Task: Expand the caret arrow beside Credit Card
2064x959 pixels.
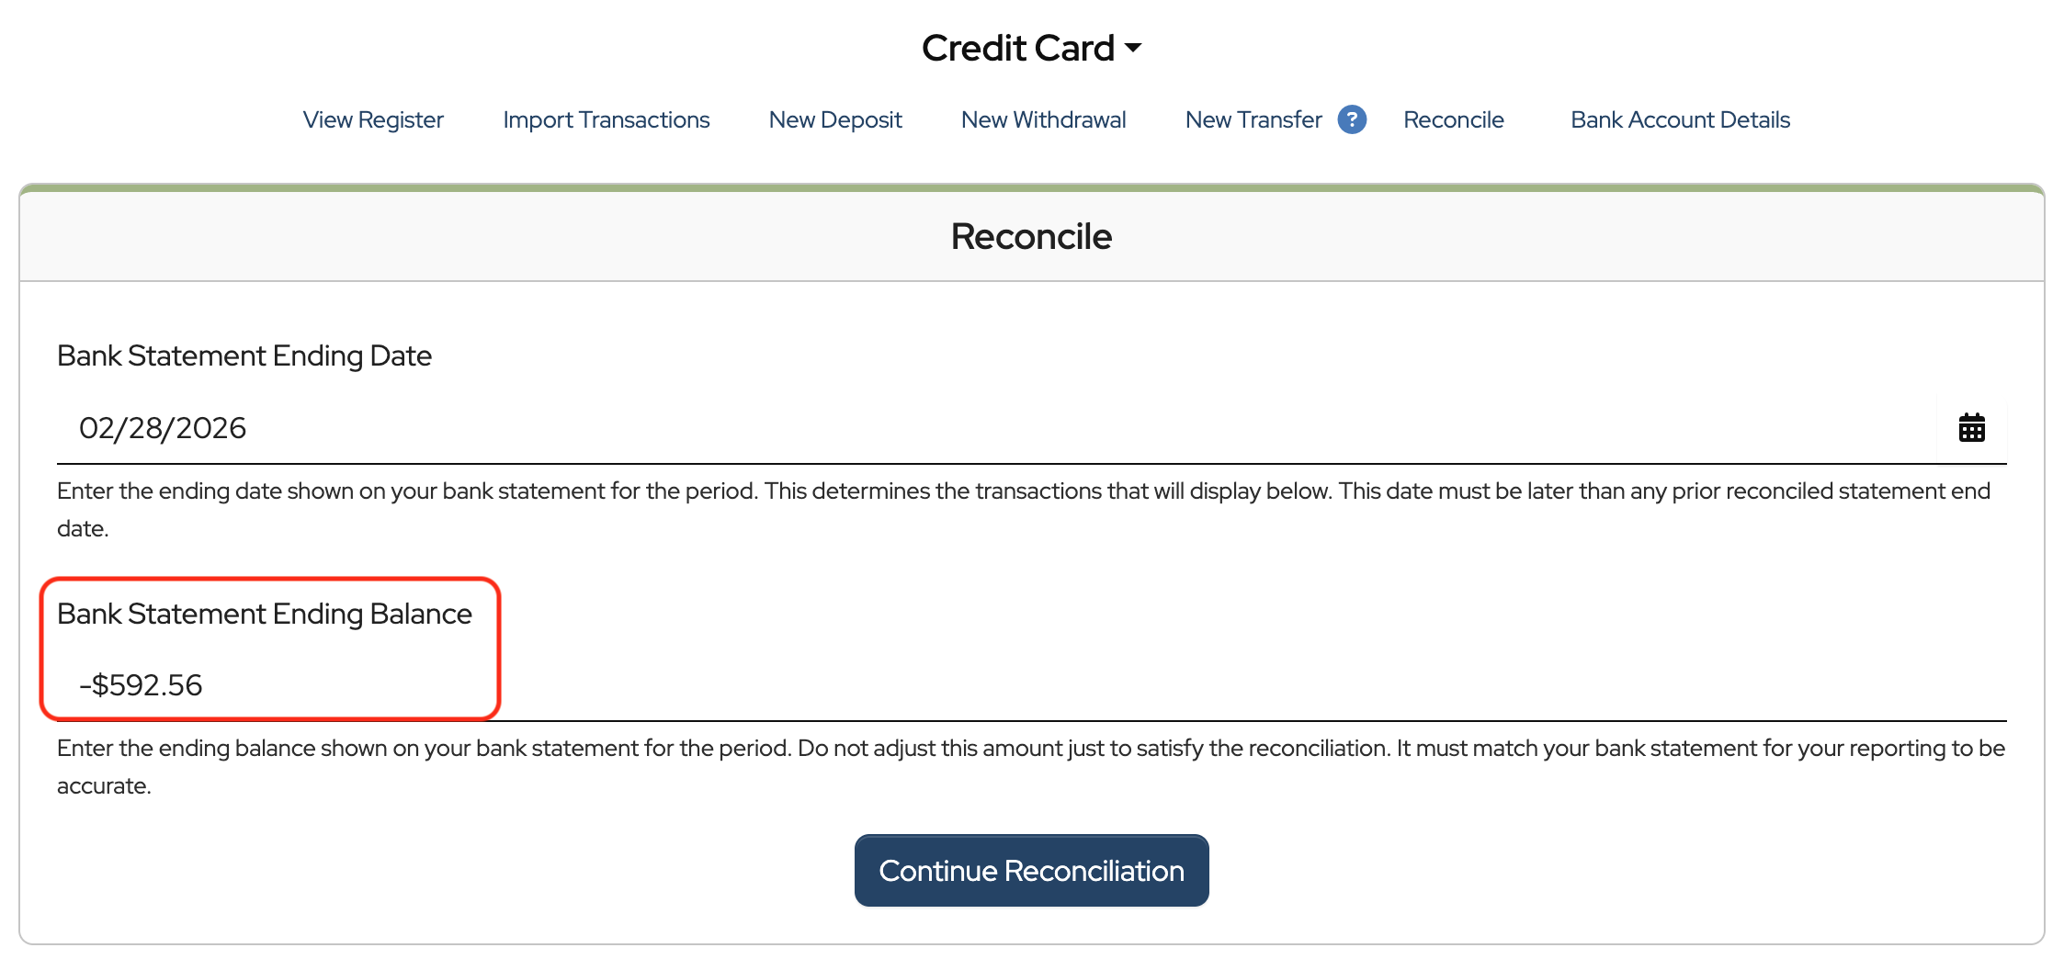Action: [x=1133, y=48]
